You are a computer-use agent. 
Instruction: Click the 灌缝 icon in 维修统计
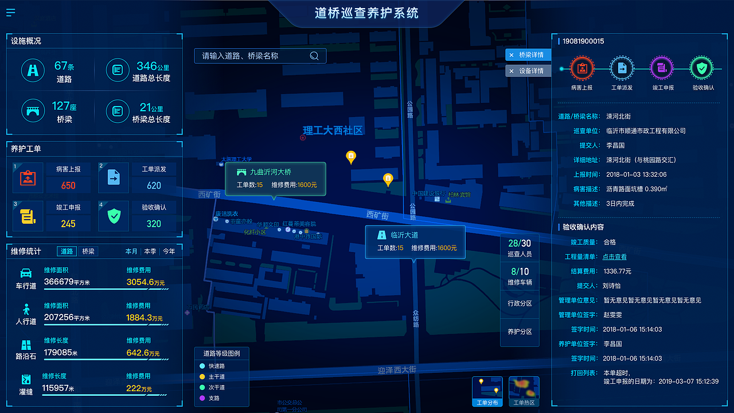point(26,380)
